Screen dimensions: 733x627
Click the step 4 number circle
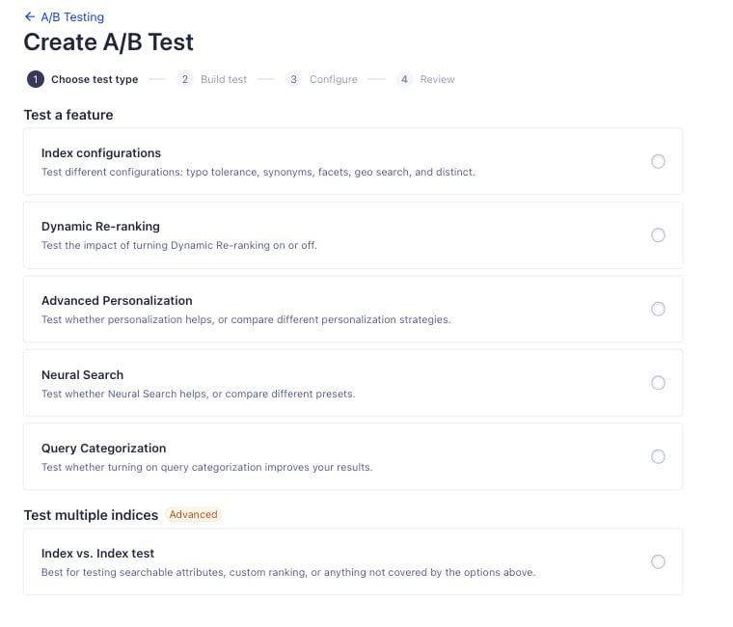tap(404, 79)
